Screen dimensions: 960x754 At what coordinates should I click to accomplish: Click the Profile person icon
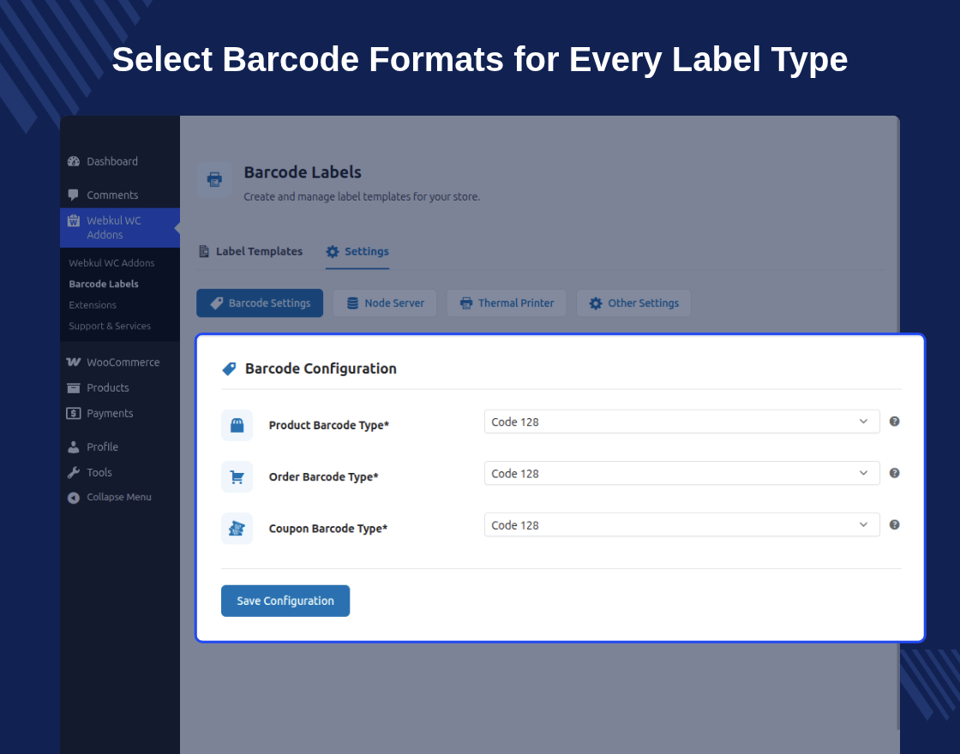[74, 447]
